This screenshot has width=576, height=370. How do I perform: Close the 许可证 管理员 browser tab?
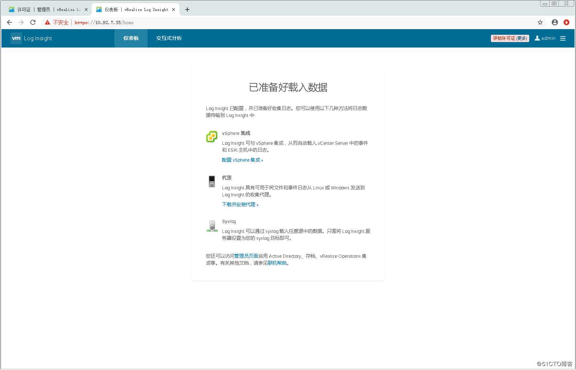pos(86,10)
